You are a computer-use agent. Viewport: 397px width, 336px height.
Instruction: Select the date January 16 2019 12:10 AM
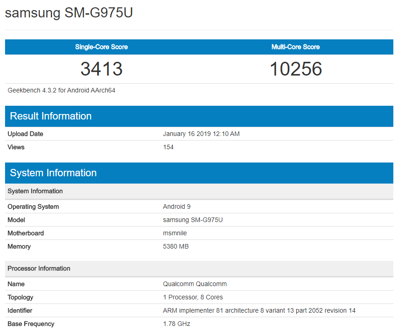[x=201, y=134]
